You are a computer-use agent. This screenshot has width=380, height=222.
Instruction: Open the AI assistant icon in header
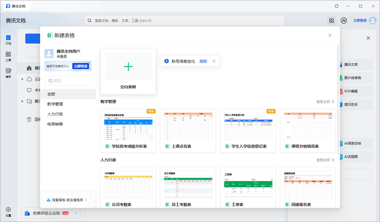[344, 21]
